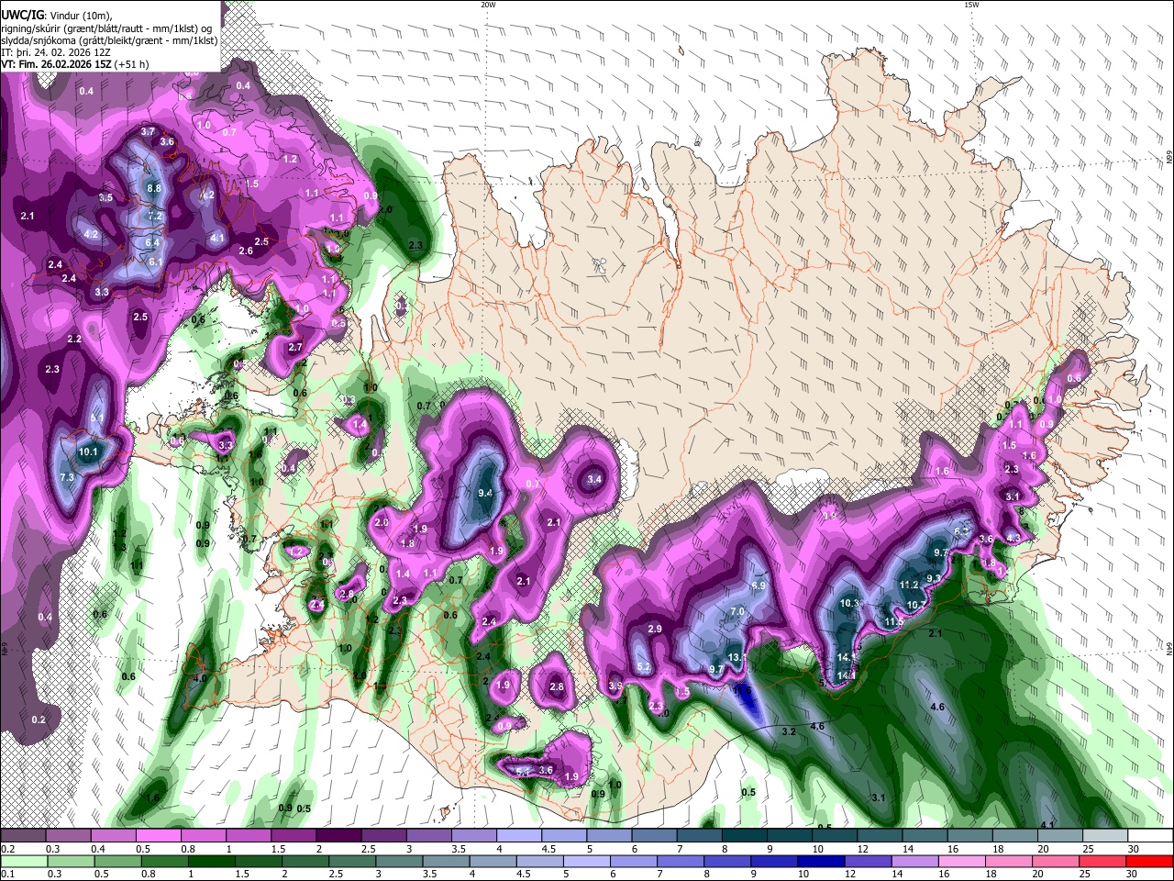
Task: Click the 10.7 precipitation value
Action: (916, 606)
